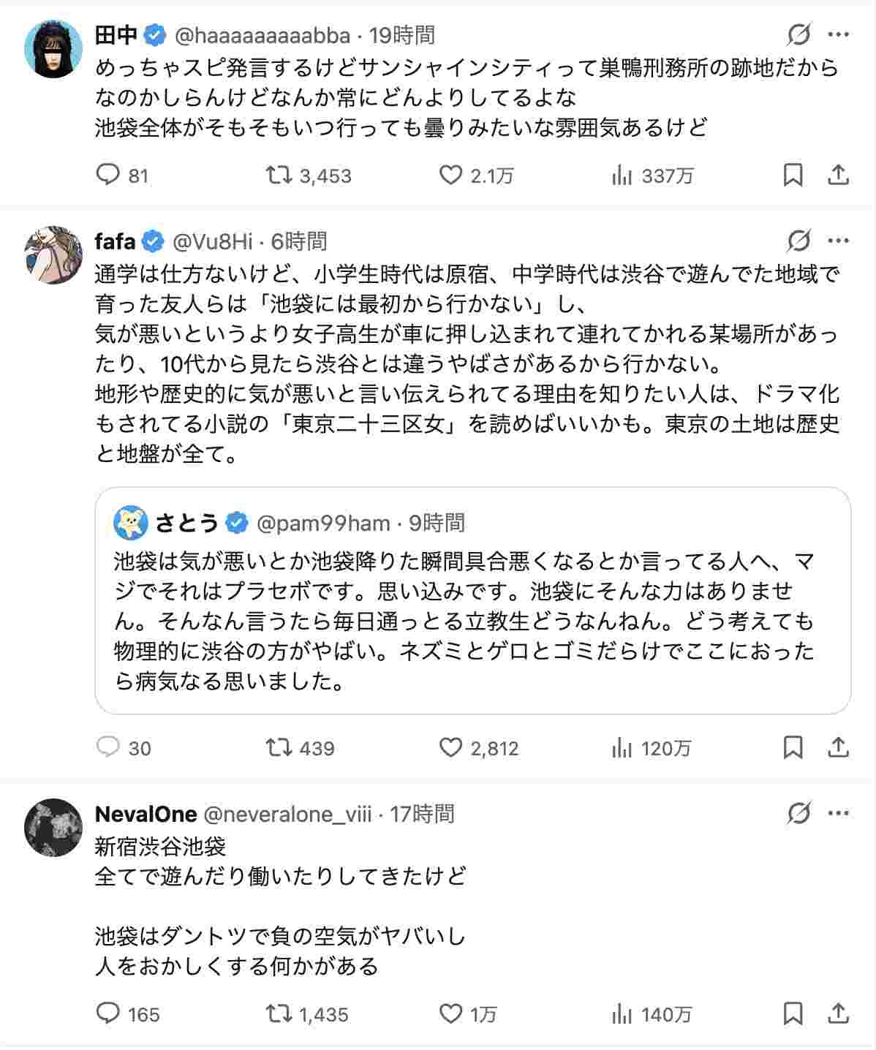The image size is (876, 1050).
Task: Share NevalOne's tweet via share icon
Action: point(839,1013)
